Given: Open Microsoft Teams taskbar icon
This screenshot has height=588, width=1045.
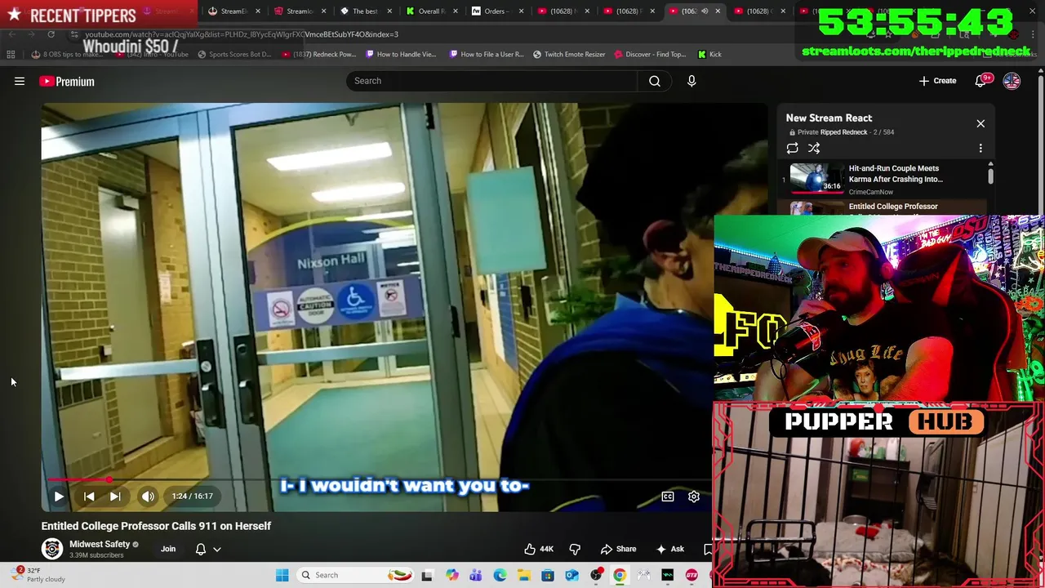Looking at the screenshot, I should click(x=475, y=575).
